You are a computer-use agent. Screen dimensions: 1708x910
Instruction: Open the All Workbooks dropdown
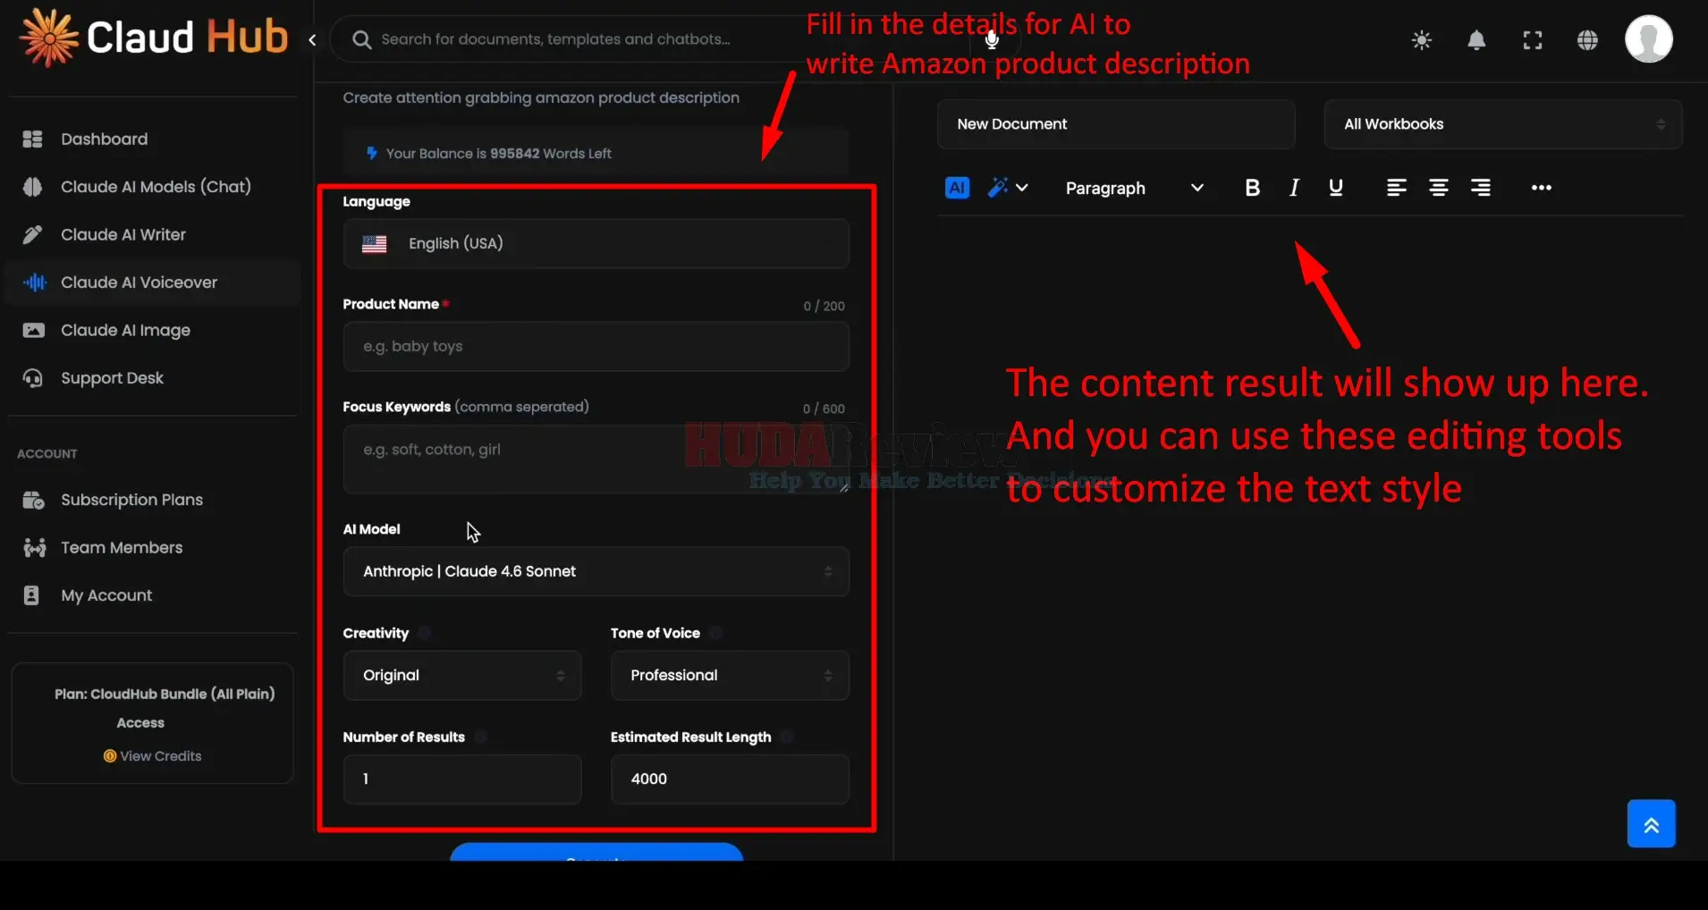pos(1503,124)
